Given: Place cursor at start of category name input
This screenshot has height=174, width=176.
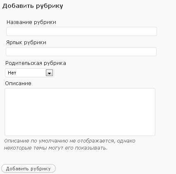Looking at the screenshot, I should (x=8, y=31).
